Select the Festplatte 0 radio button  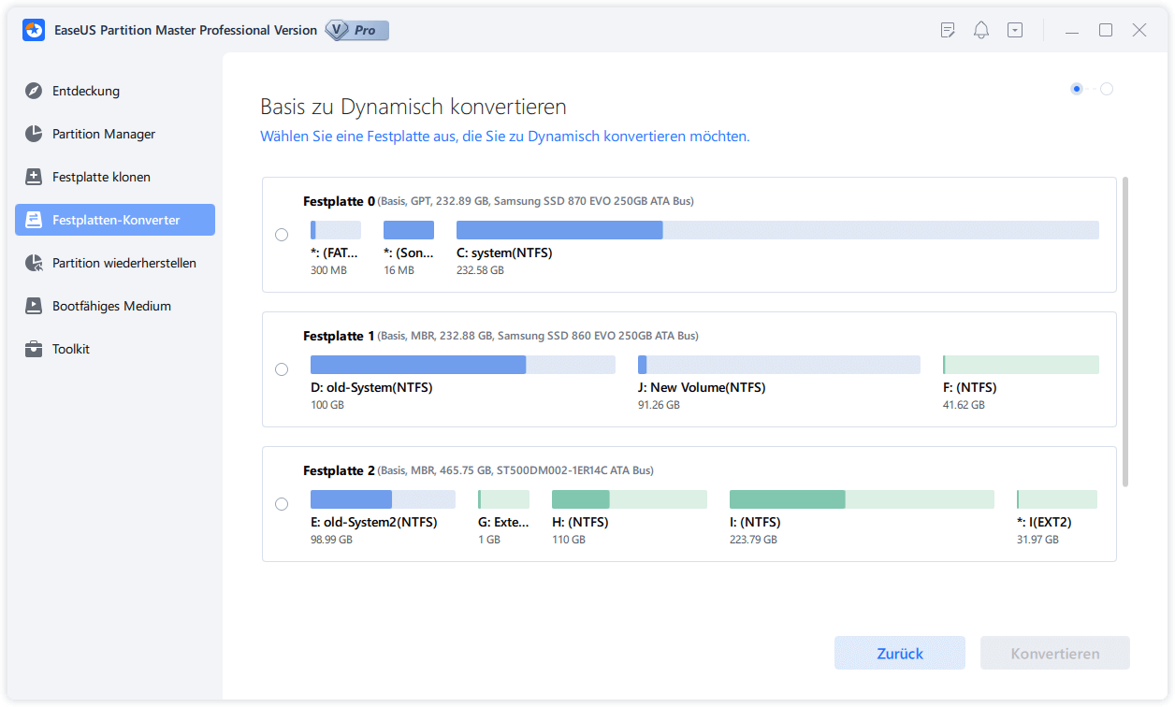point(282,235)
